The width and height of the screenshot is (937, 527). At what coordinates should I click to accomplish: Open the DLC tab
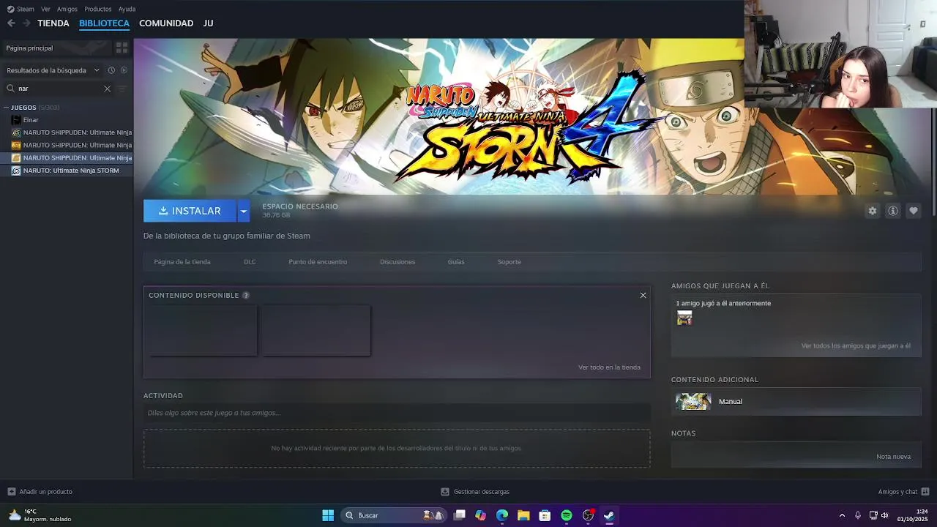coord(250,262)
